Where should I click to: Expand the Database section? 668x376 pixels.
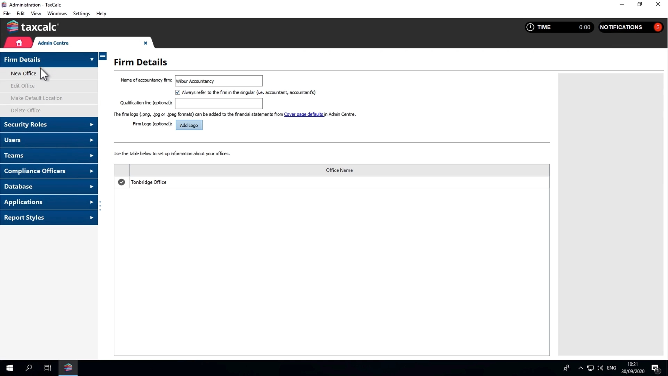click(x=49, y=187)
